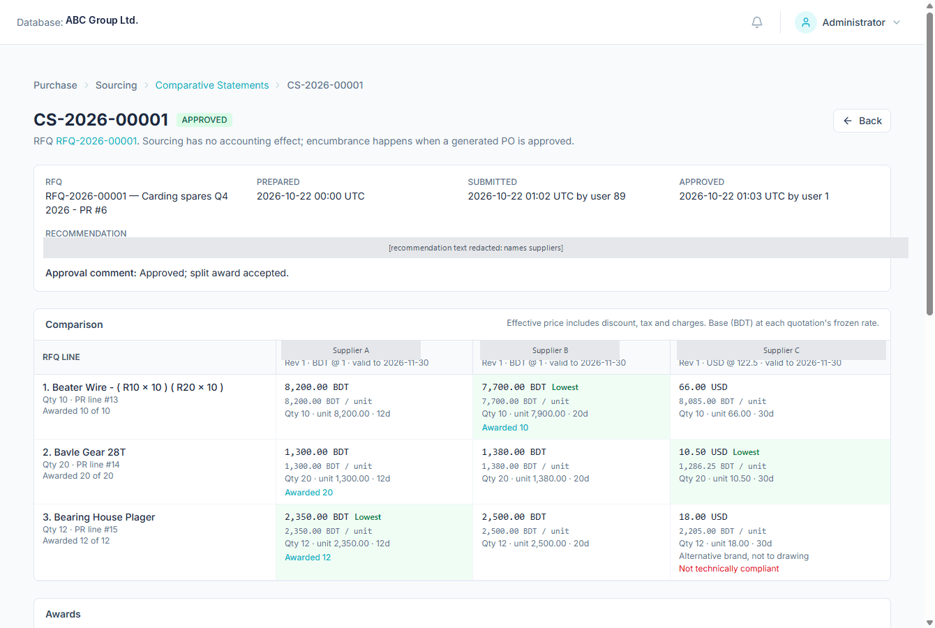Click the approval comment text
This screenshot has height=628, width=935.
(x=167, y=273)
